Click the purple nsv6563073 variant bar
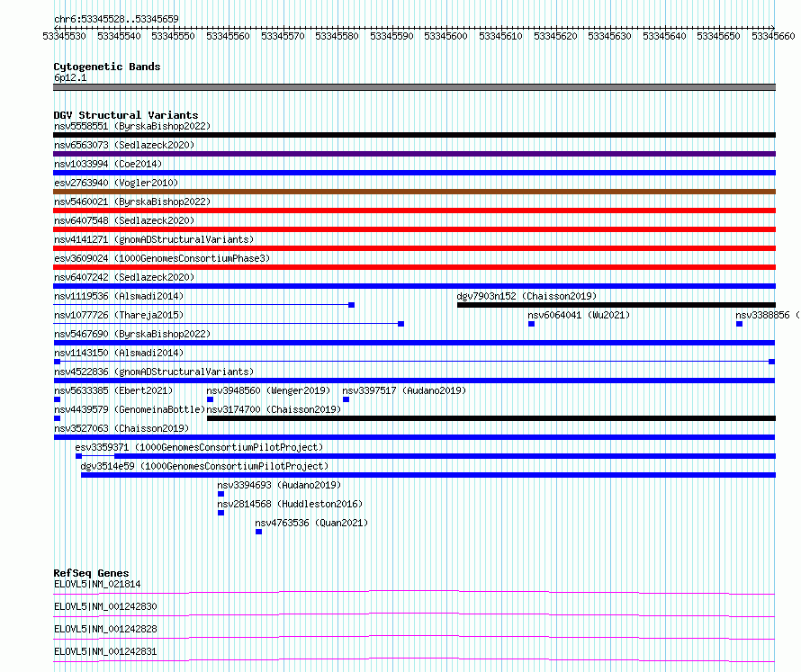The height and width of the screenshot is (672, 801). click(414, 154)
